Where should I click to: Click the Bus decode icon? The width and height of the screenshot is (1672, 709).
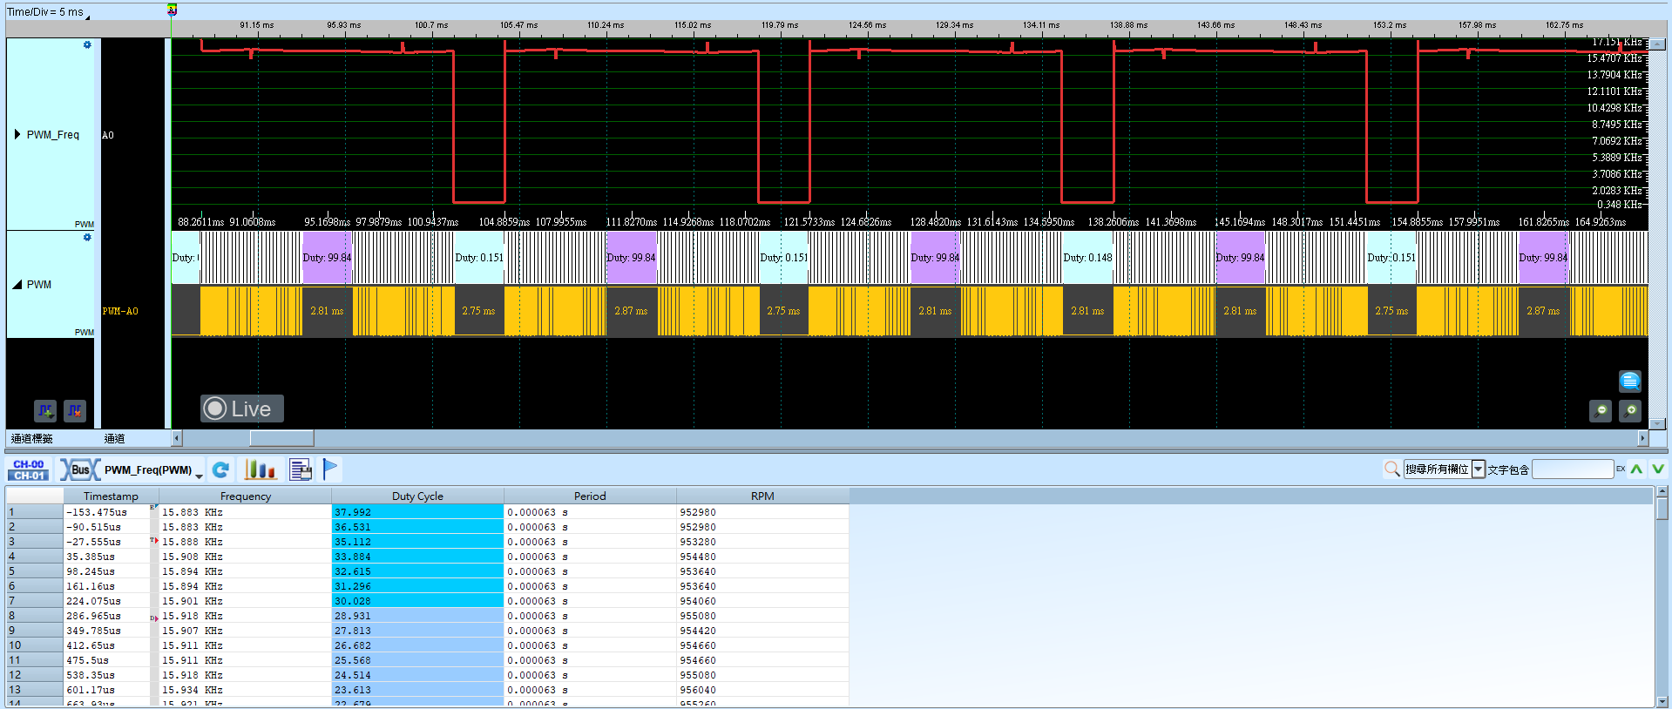click(x=79, y=470)
